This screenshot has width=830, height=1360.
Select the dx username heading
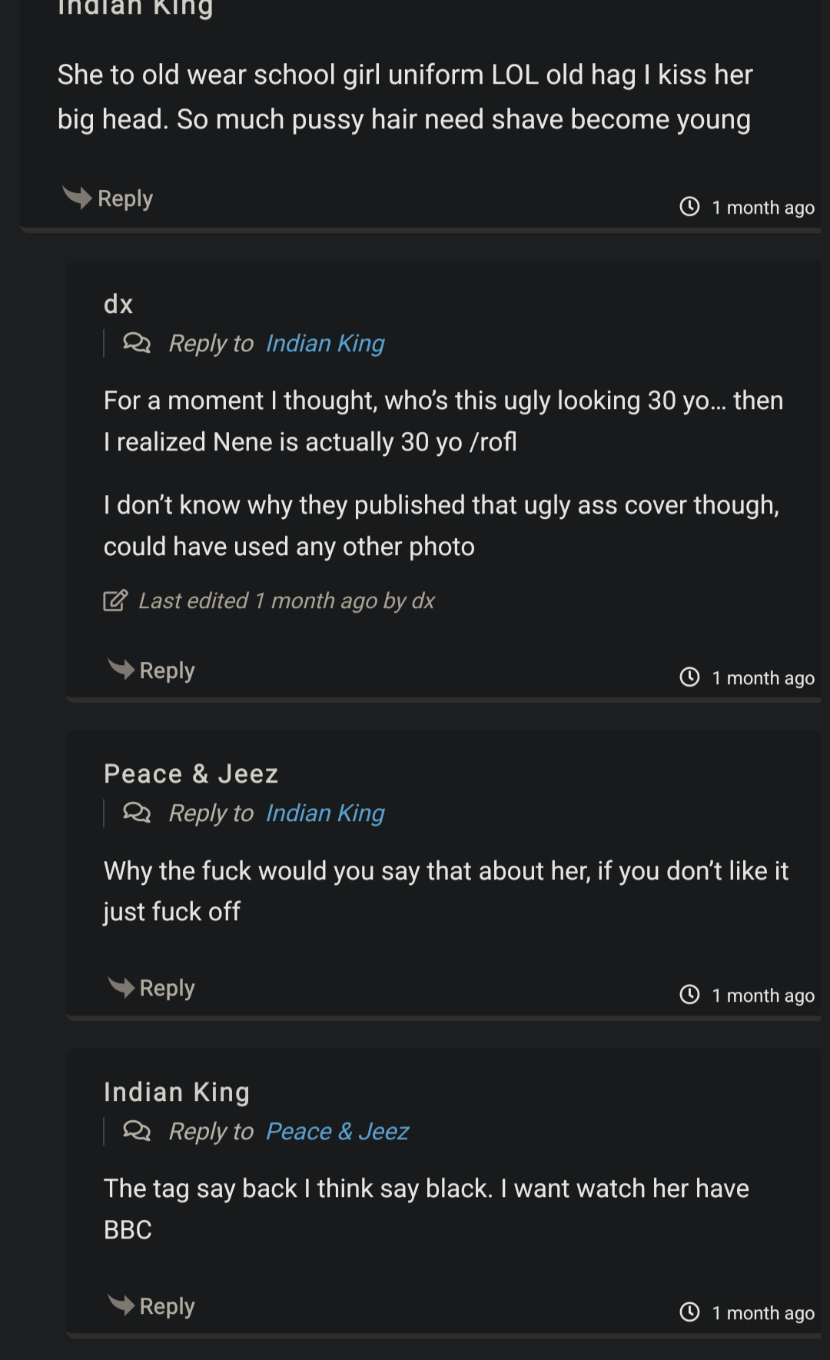tap(118, 304)
